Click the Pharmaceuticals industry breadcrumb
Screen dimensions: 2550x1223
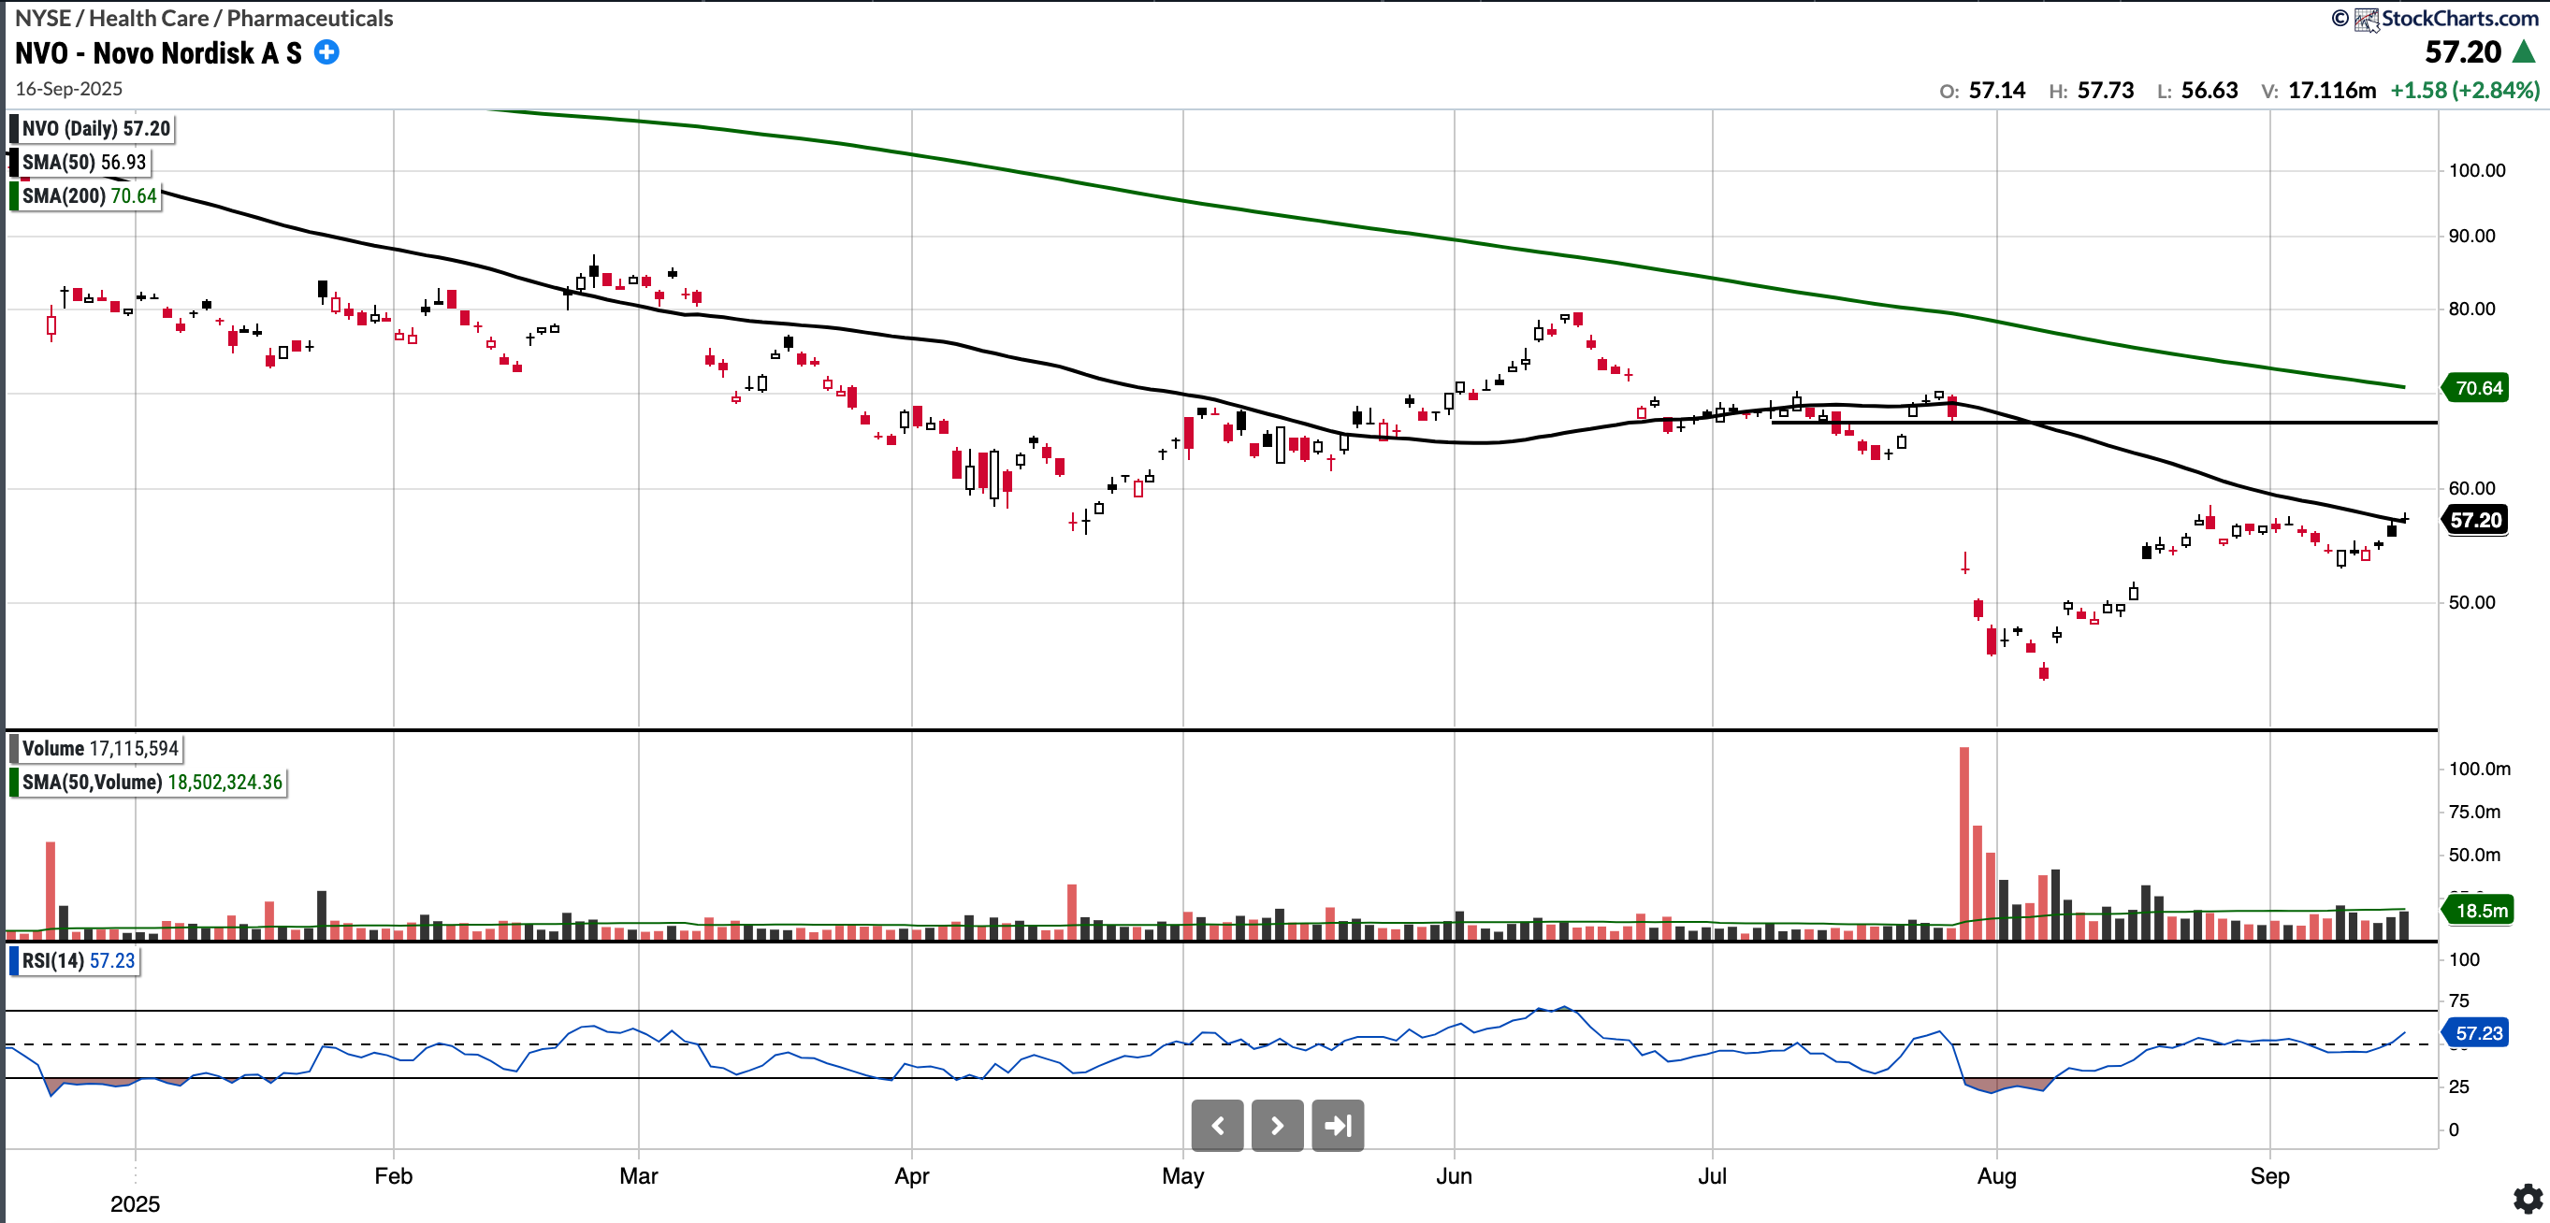(x=310, y=18)
